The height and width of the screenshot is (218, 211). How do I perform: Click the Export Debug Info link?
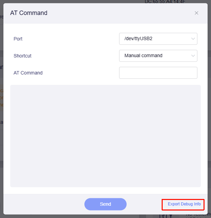[184, 204]
